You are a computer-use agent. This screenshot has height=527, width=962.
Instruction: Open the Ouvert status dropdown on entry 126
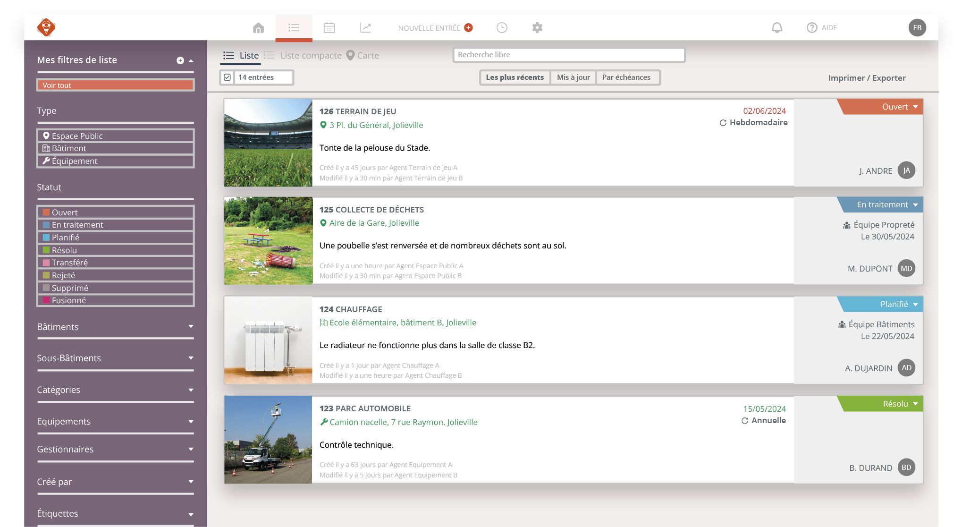coord(915,107)
